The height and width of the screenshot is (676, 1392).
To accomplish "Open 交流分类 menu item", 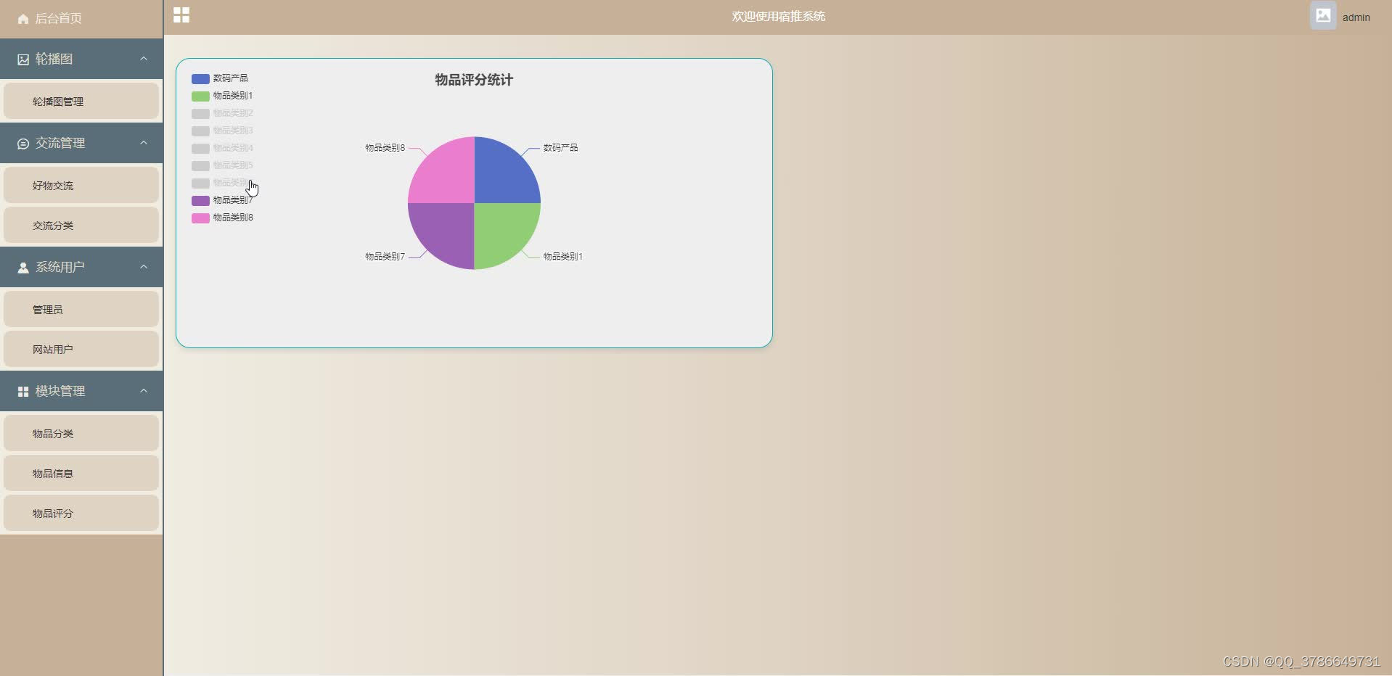I will [x=81, y=225].
